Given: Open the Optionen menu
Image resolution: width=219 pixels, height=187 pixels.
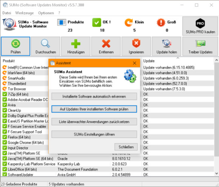Looking at the screenshot, I should click(x=46, y=13).
